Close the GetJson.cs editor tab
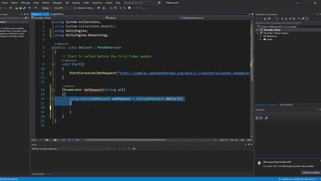The width and height of the screenshot is (321, 181). coord(48,14)
